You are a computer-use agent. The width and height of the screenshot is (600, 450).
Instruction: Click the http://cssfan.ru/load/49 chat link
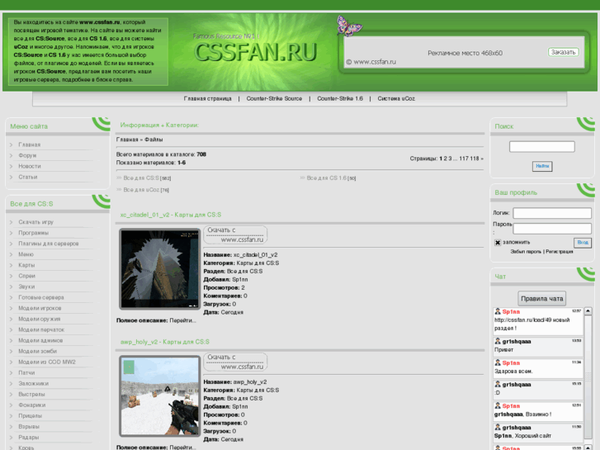(522, 320)
